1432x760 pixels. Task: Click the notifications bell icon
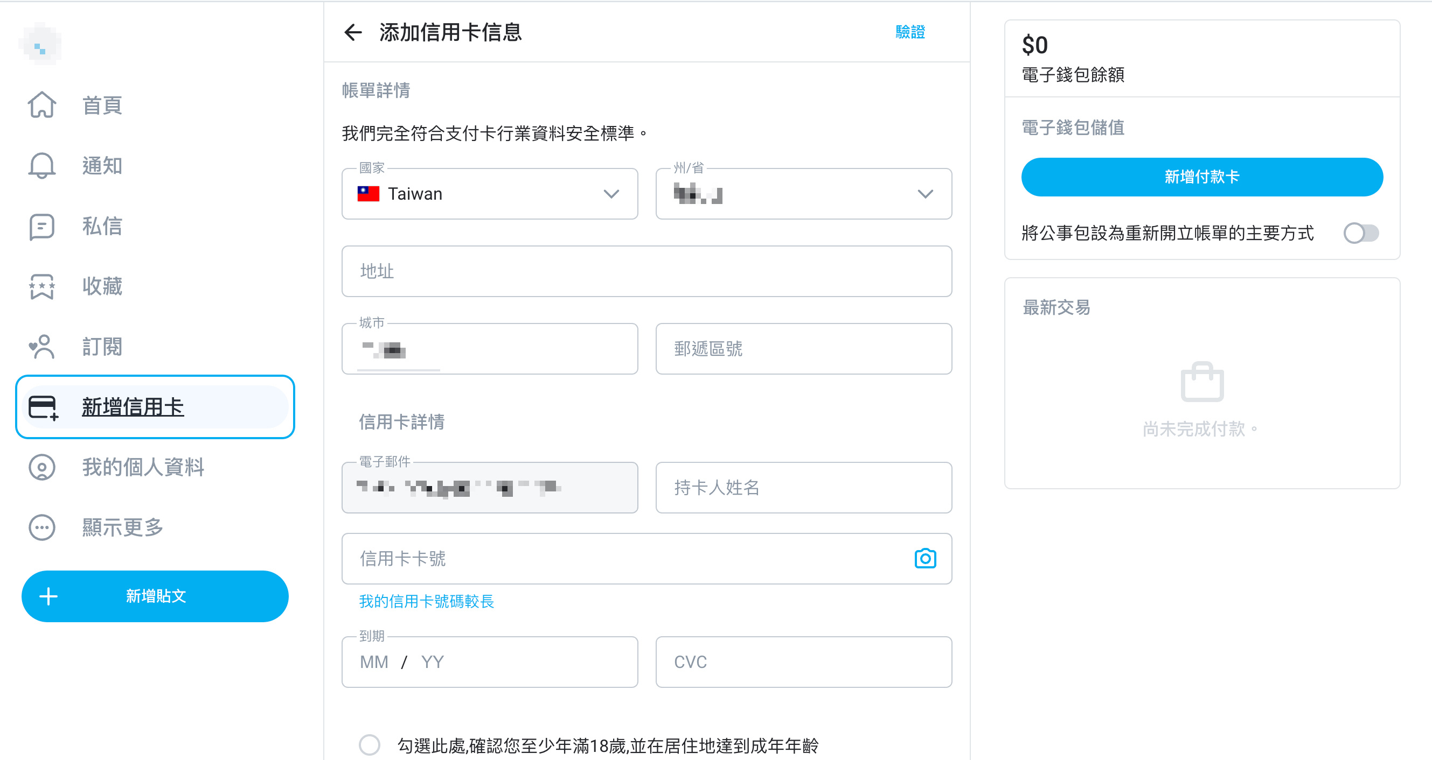click(x=42, y=166)
